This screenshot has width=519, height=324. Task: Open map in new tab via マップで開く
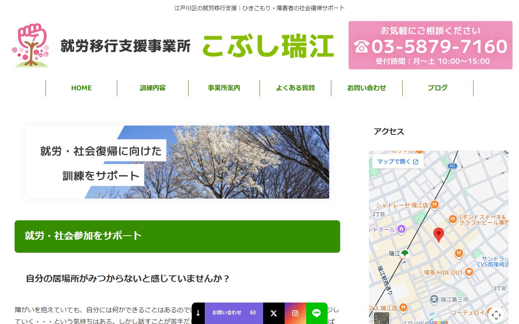click(398, 162)
